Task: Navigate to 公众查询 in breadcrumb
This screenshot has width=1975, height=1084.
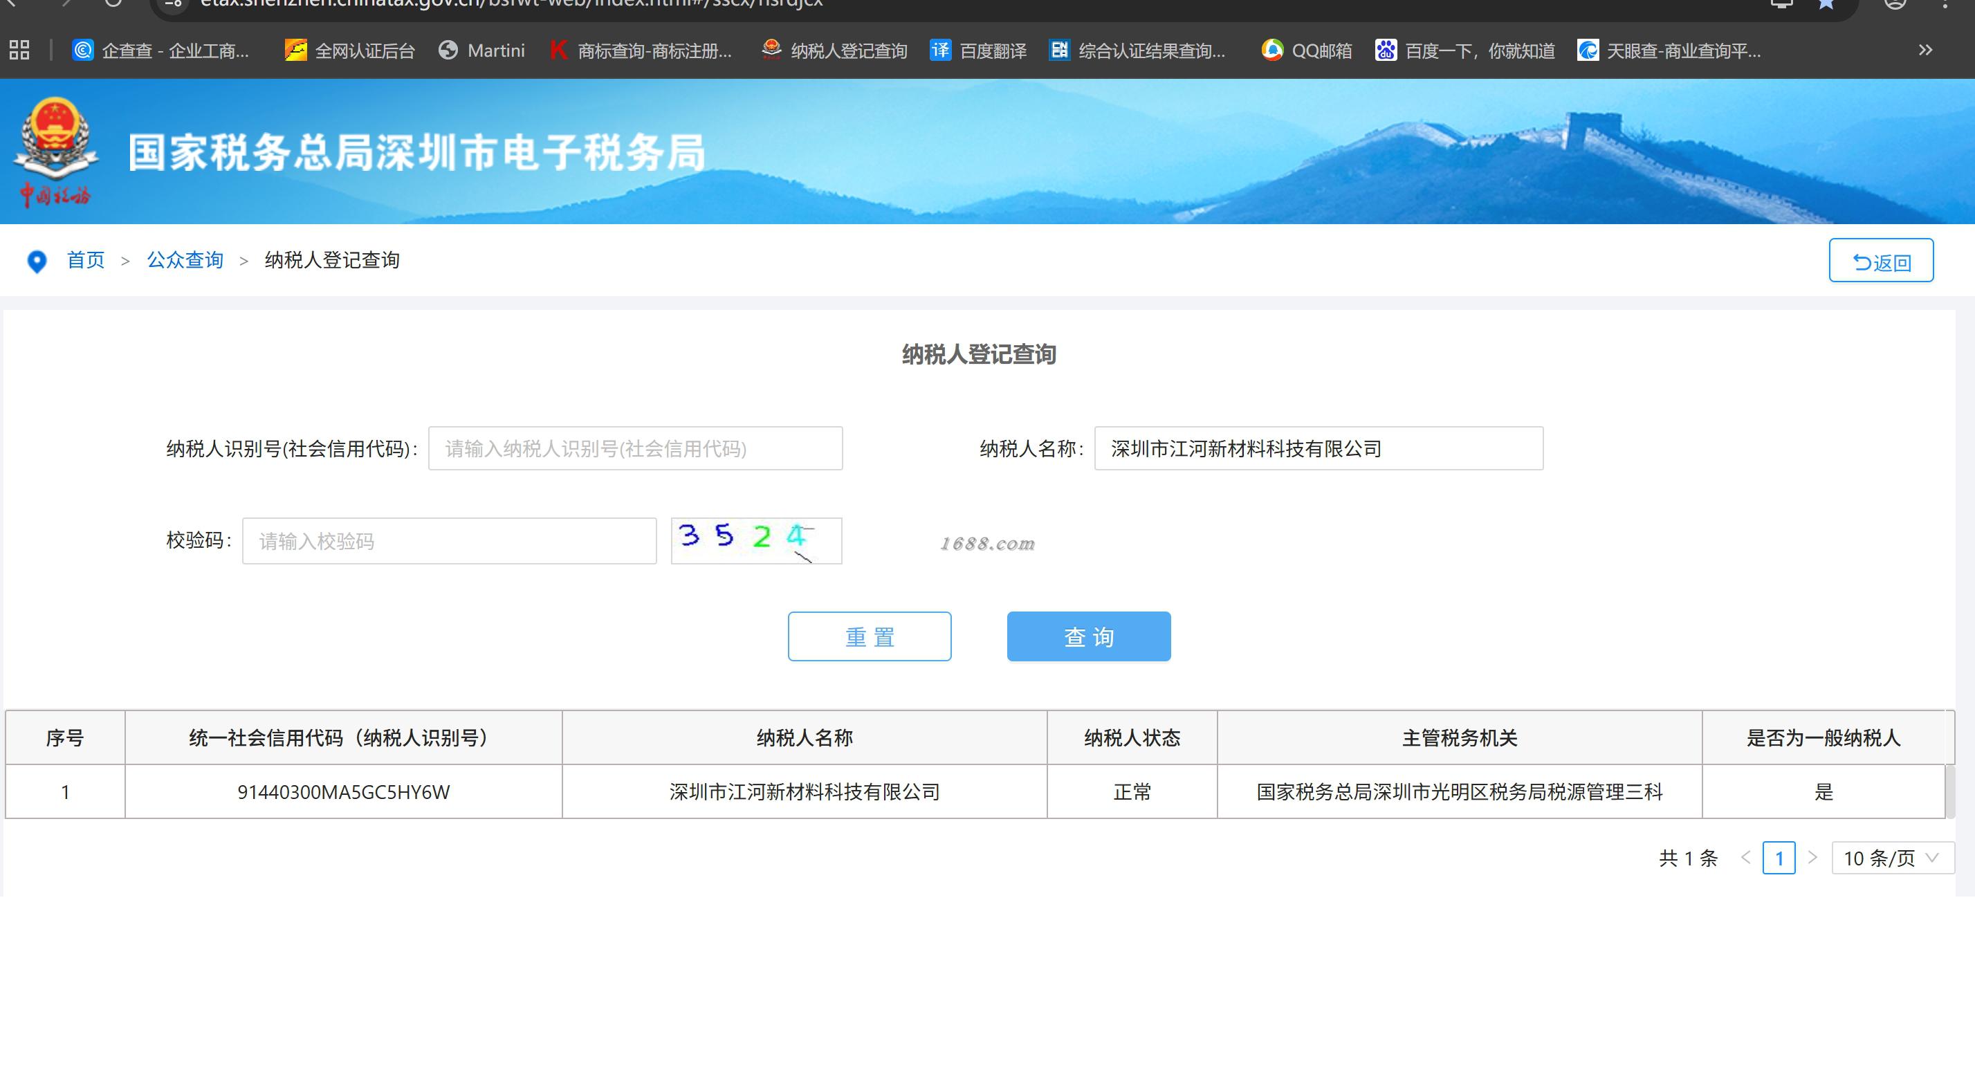Action: [x=185, y=260]
